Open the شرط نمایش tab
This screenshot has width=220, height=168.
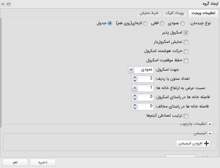point(149,13)
